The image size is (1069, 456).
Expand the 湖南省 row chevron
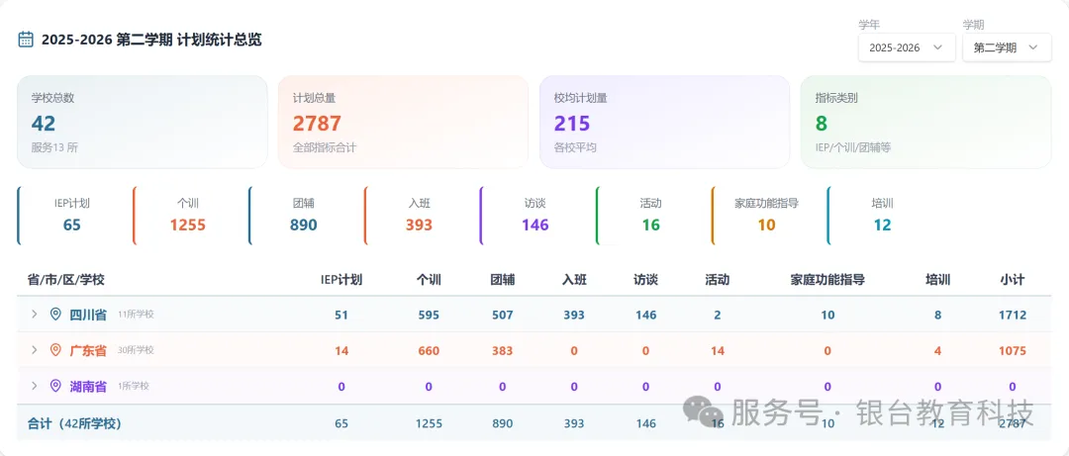click(x=34, y=386)
